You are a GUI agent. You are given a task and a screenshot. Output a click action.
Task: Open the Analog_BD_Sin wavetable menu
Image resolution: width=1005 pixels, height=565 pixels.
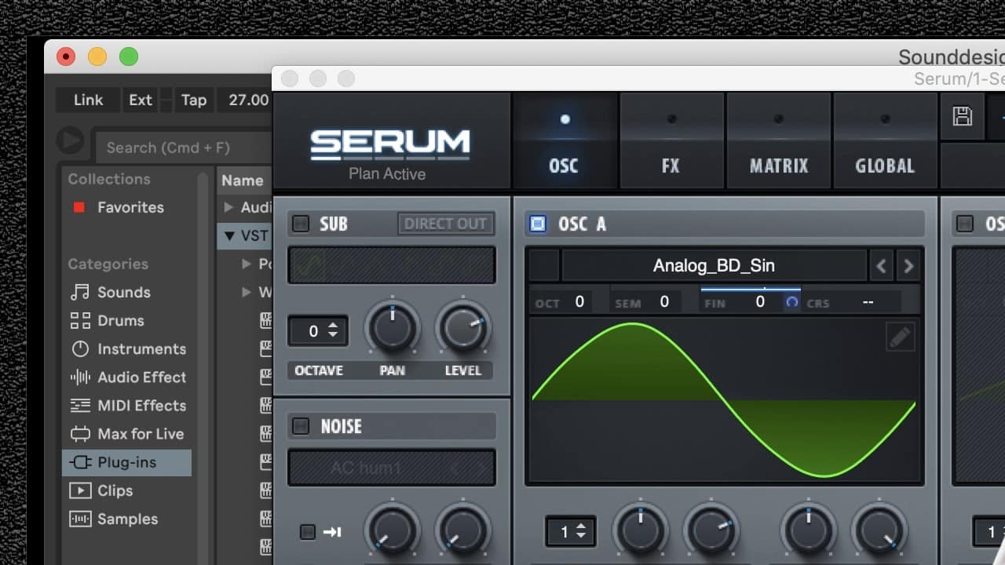click(714, 266)
